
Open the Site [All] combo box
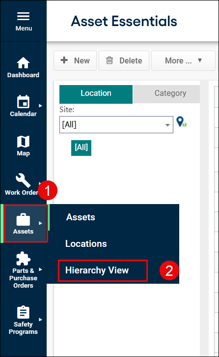(116, 124)
